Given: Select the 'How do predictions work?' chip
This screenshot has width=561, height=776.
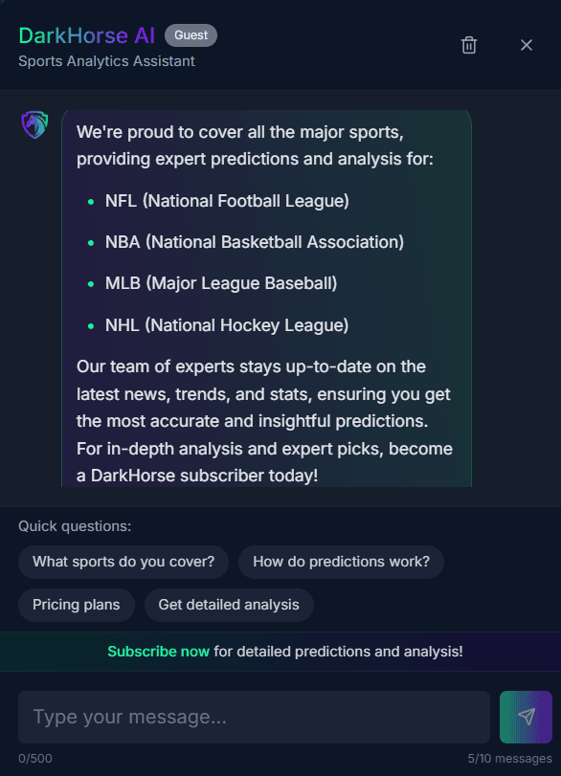Looking at the screenshot, I should pos(341,562).
